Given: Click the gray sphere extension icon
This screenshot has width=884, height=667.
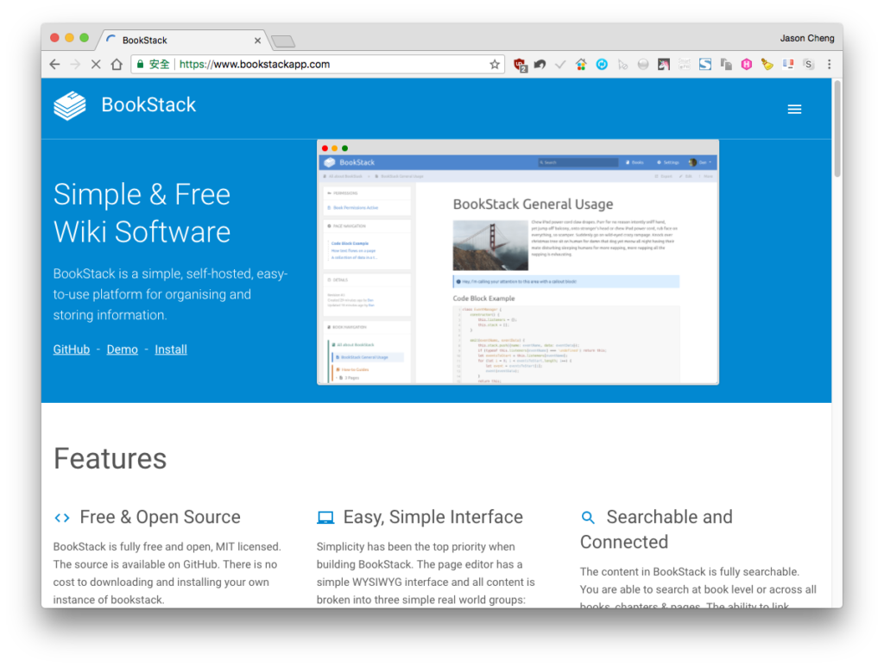Looking at the screenshot, I should (x=643, y=64).
